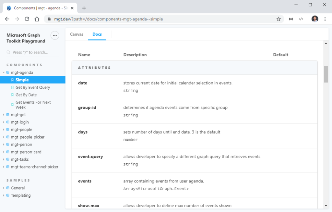This screenshot has width=332, height=212.
Task: Open Chrome three-dot menu
Action: click(x=325, y=19)
